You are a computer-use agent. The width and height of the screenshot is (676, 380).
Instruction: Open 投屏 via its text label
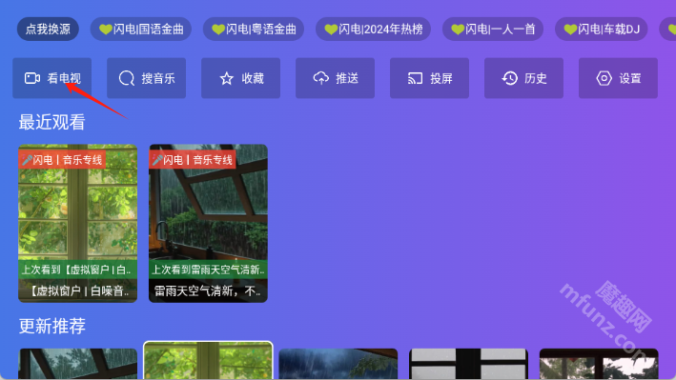click(441, 78)
